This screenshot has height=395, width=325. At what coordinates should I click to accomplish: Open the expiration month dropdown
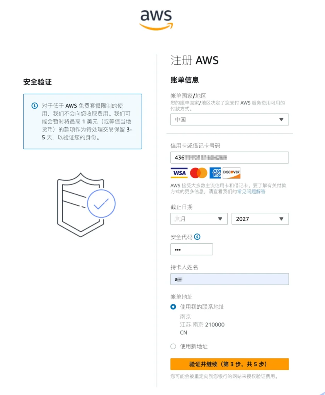tap(199, 219)
